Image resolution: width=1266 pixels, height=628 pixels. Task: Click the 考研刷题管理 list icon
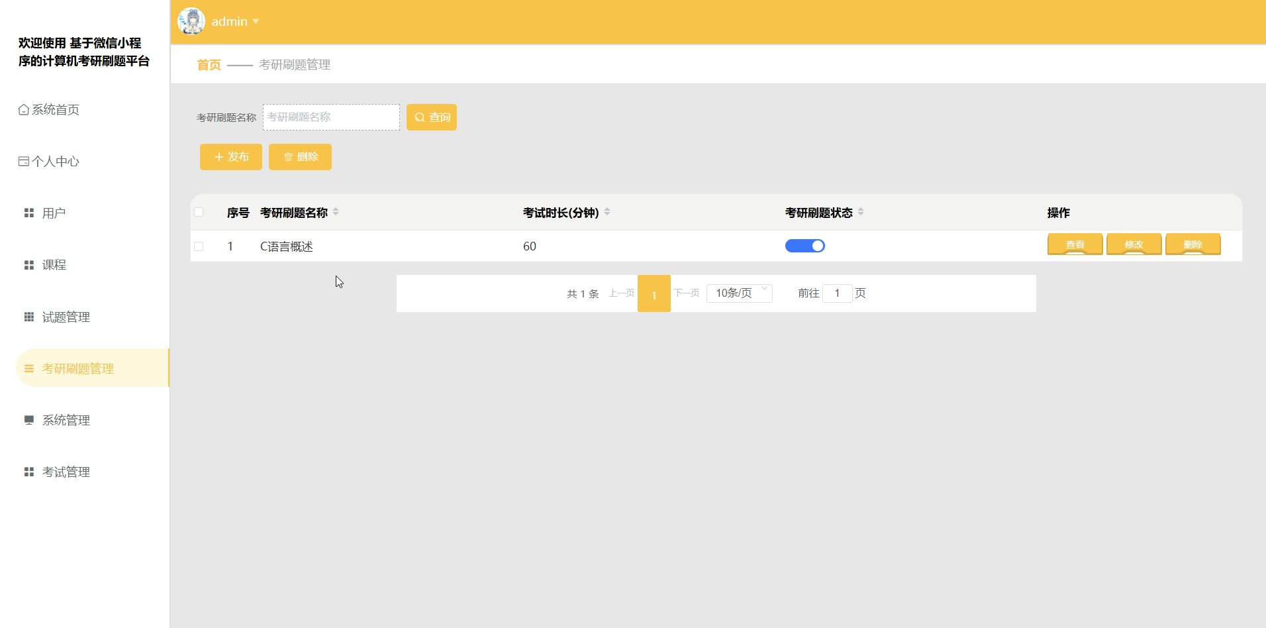point(29,368)
